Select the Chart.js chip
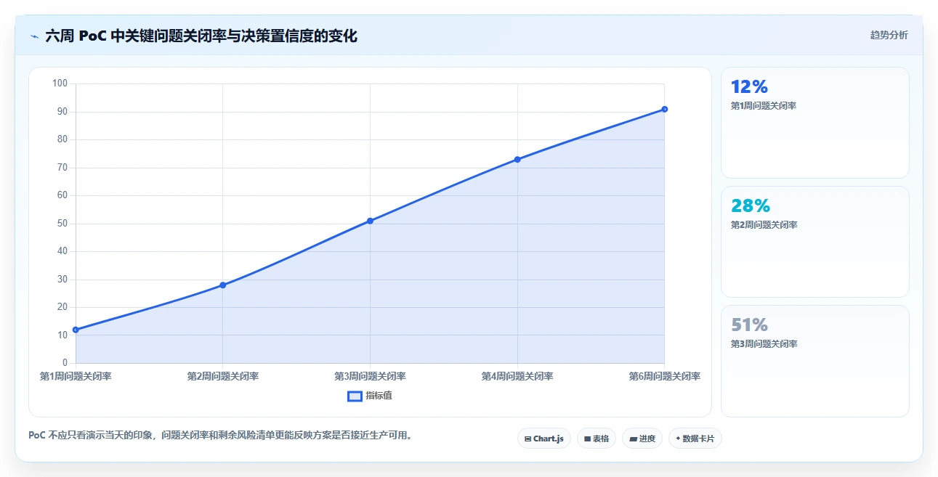938x477 pixels. 544,439
